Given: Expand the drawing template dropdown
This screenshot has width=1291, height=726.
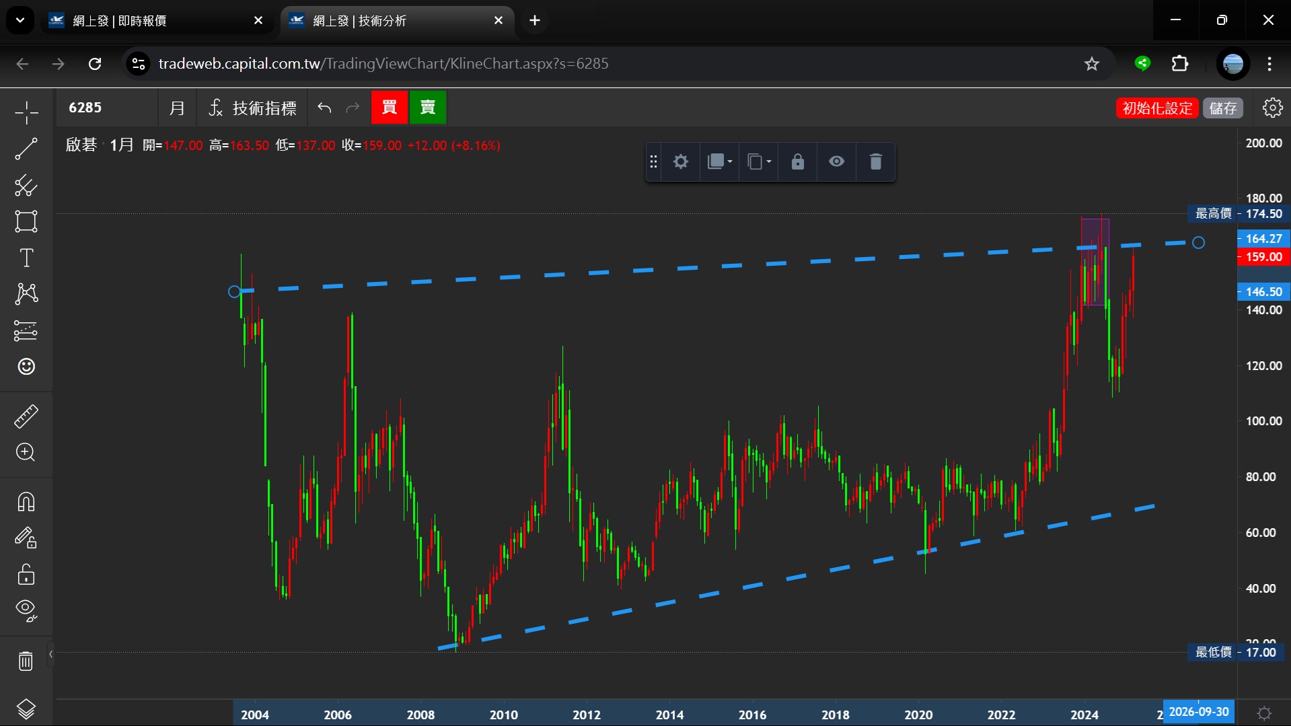Looking at the screenshot, I should 719,161.
